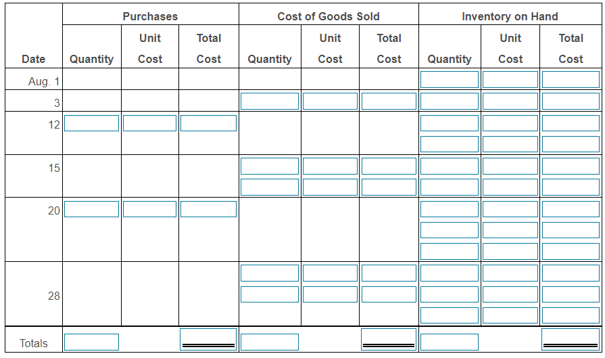Select Aug. 12 second-line Inventory Total Cost field
Screen dimensions: 605x358
tap(571, 144)
